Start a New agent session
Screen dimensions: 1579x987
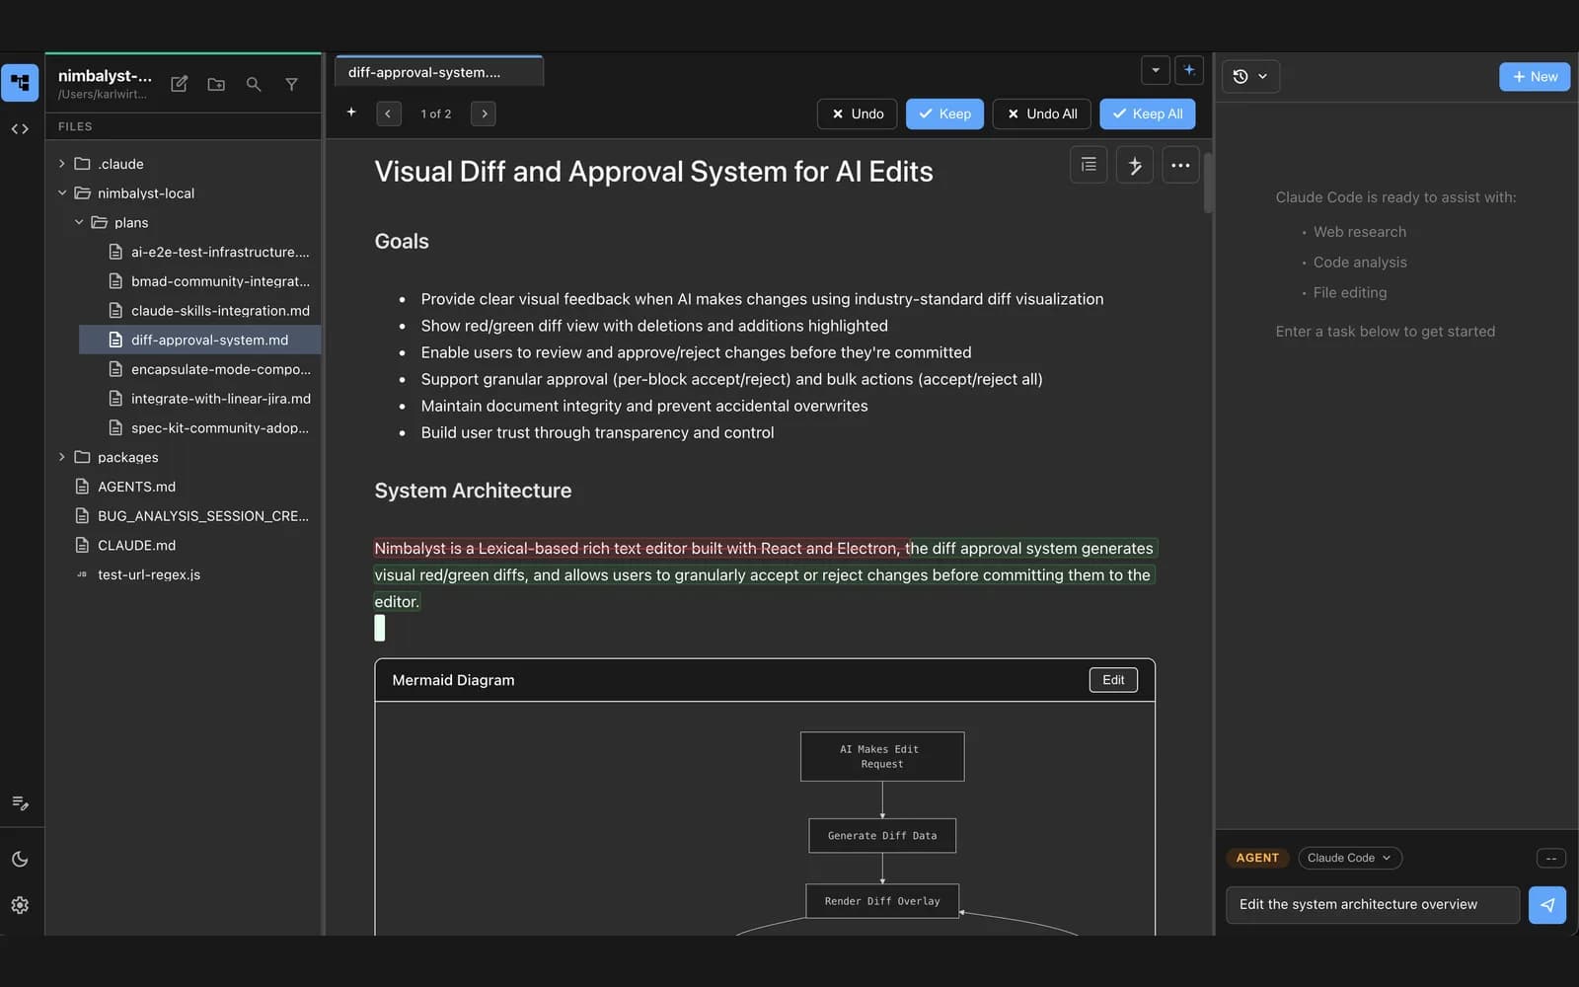point(1535,77)
